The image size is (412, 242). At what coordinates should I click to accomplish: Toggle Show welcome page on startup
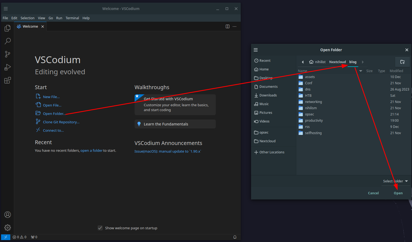[100, 228]
